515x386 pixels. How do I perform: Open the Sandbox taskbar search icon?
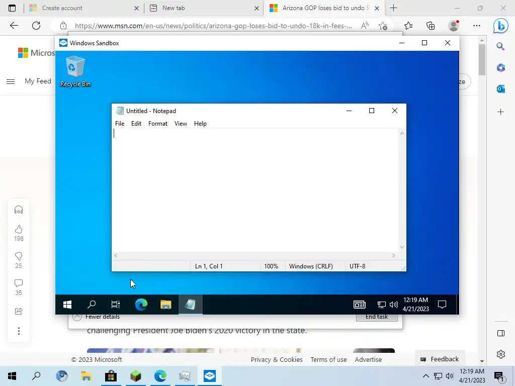[92, 305]
